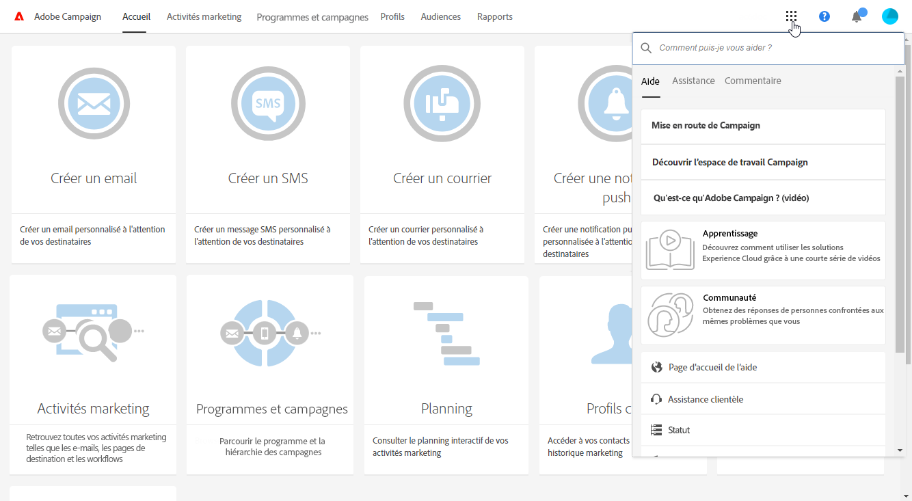Open the user profile avatar
The width and height of the screenshot is (912, 501).
point(890,16)
